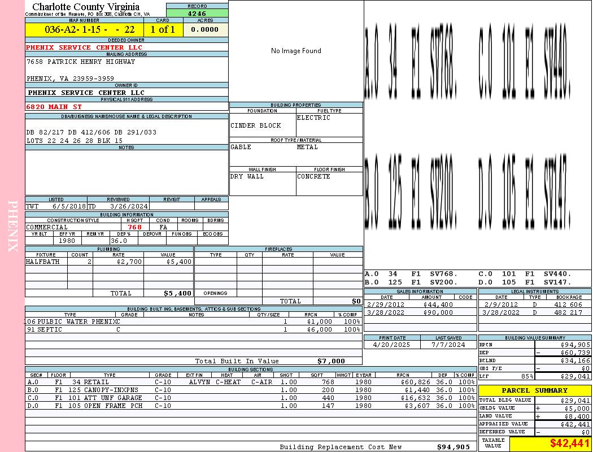Click mailing address 7658 PATRICK HENRY HIGHWAY
Viewport: 593px width, 452px height.
[81, 62]
